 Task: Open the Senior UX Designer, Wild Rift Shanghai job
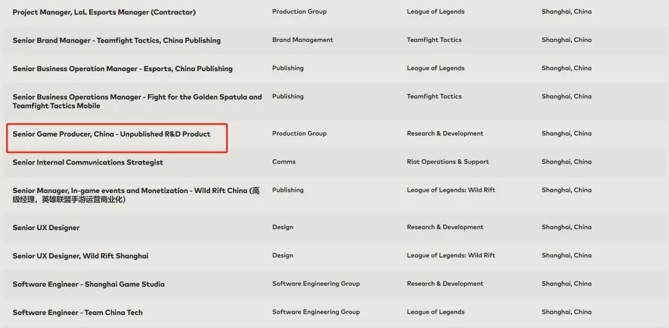click(x=80, y=256)
